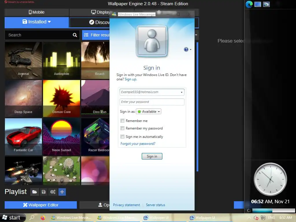Select the jet aircraft wallpaper thumbnail

[23, 171]
